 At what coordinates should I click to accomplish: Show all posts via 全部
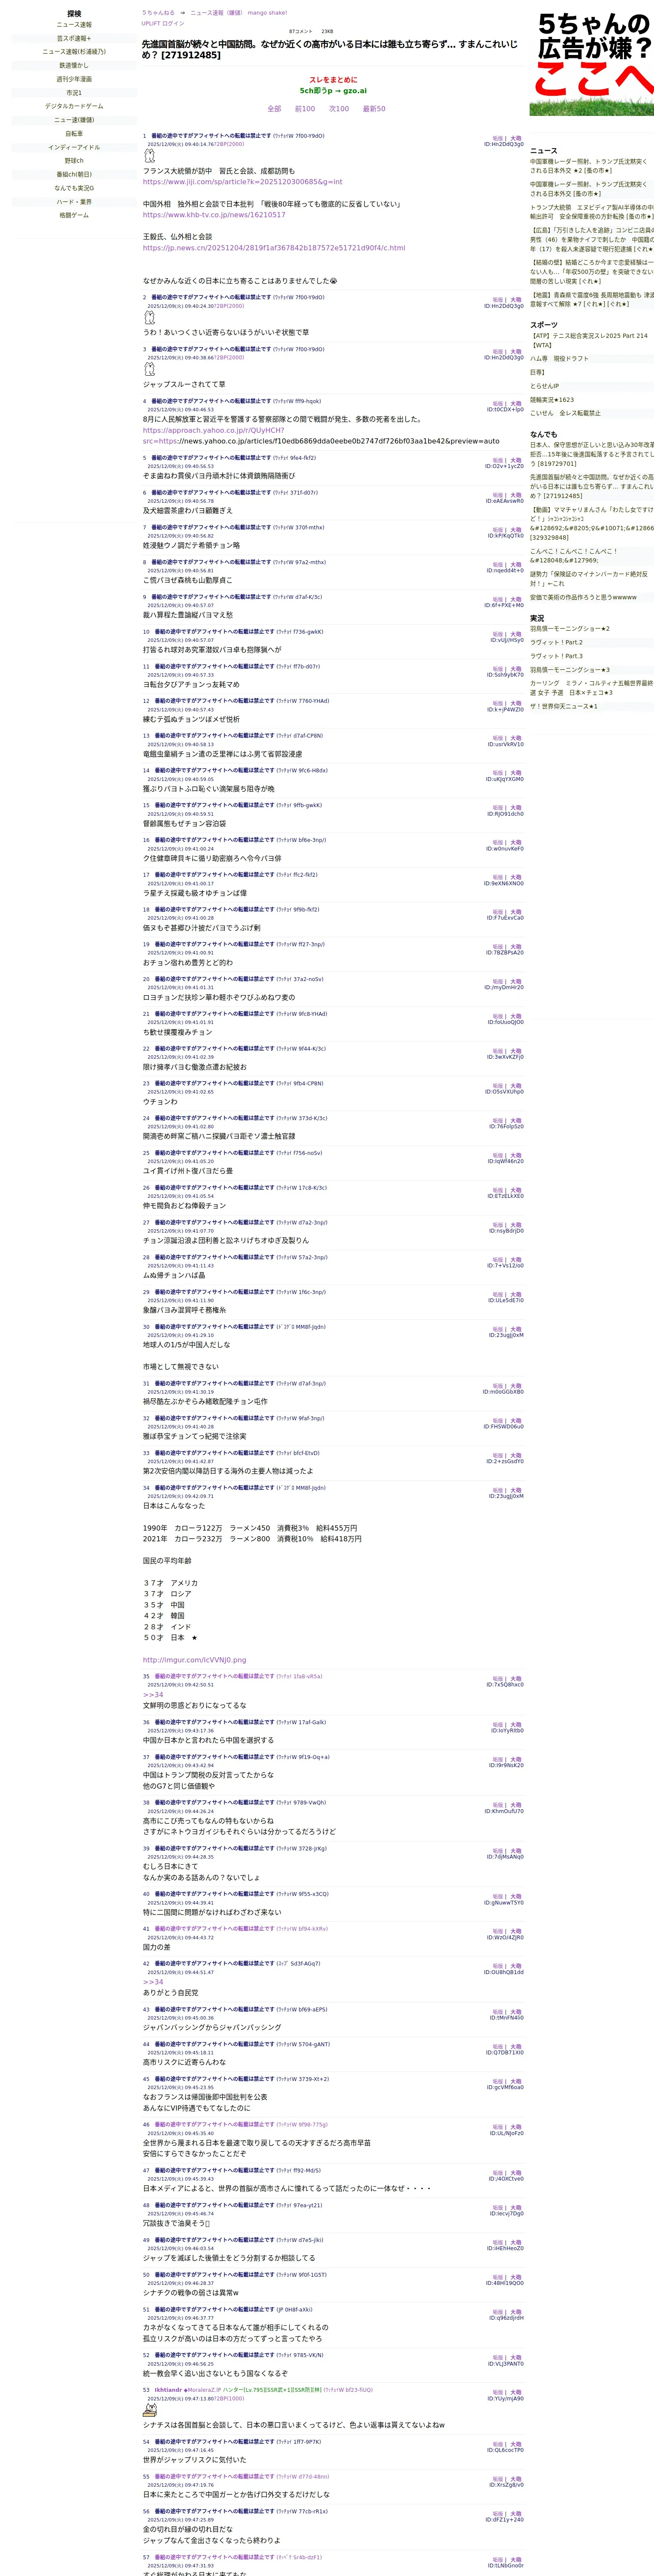(x=274, y=109)
